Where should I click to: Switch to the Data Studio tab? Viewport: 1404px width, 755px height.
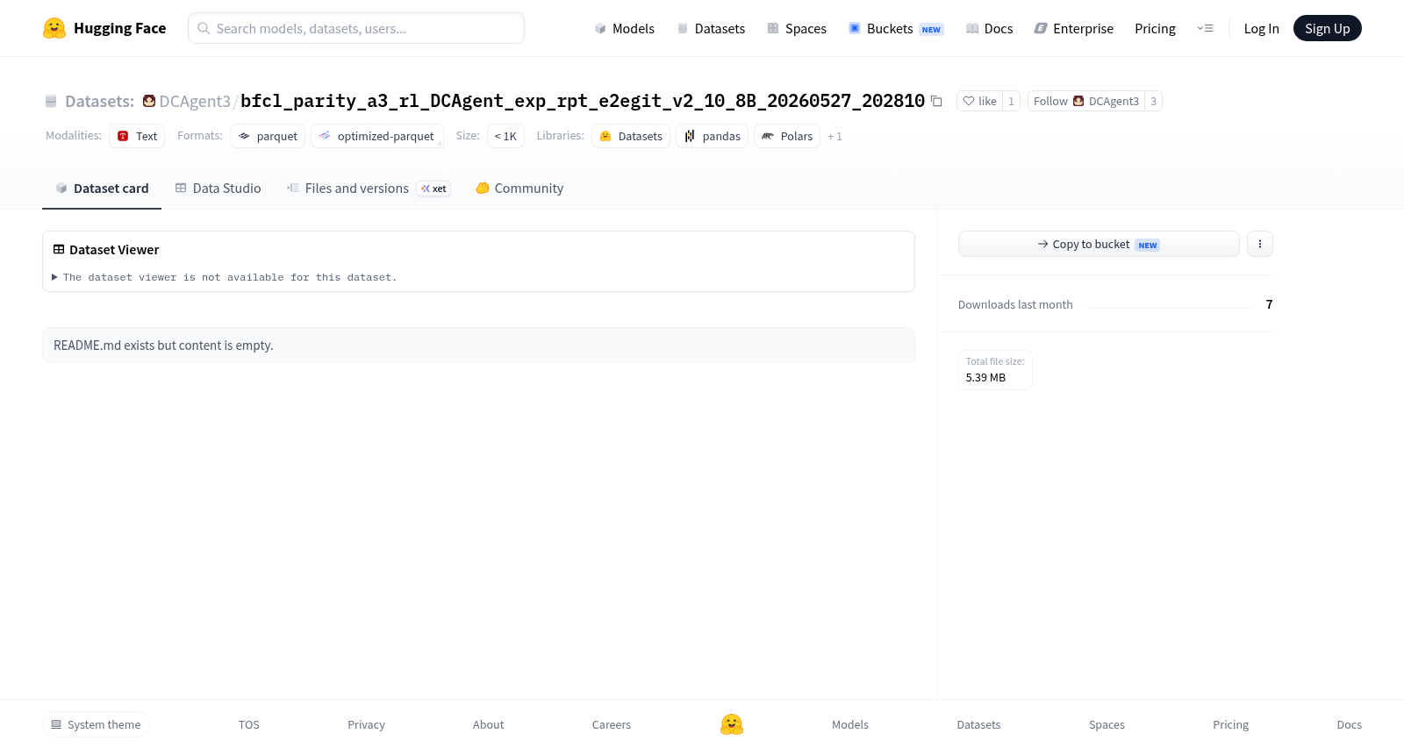pos(218,188)
